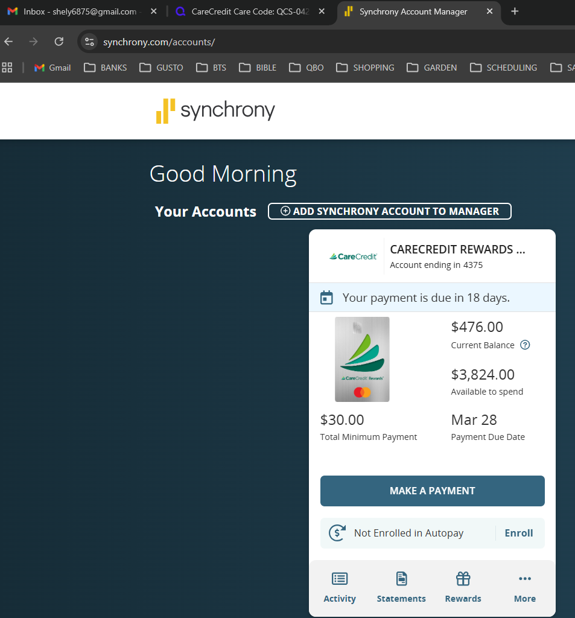The width and height of the screenshot is (575, 618).
Task: Open the BTS bookmark folder
Action: pos(211,68)
